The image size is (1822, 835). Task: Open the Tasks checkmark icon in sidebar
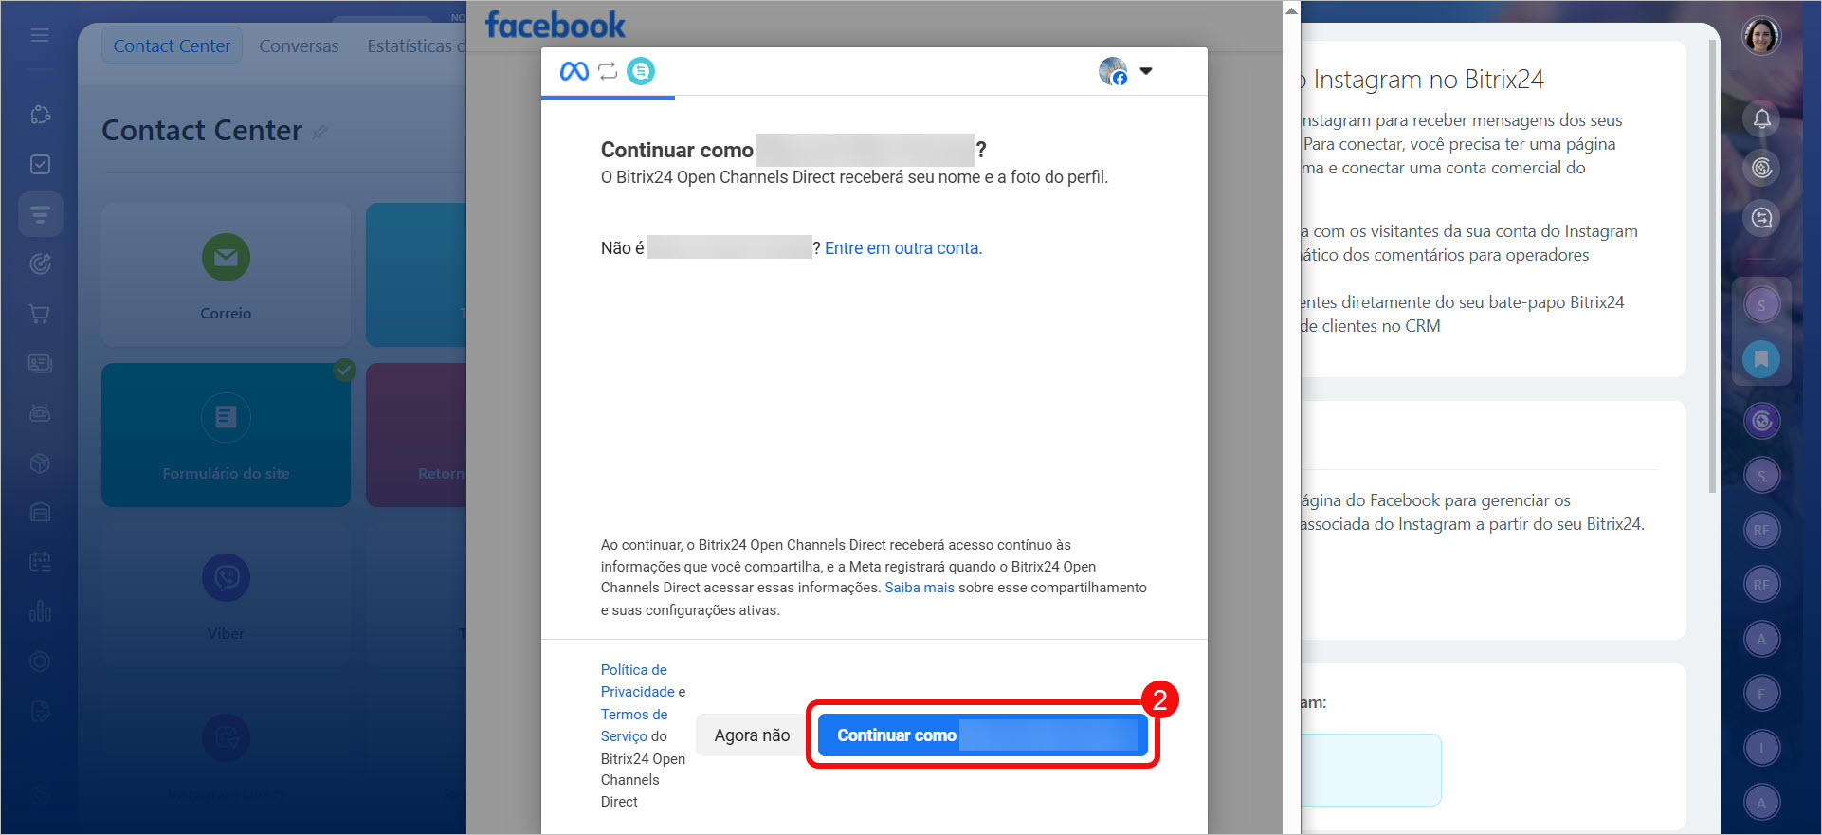tap(40, 164)
